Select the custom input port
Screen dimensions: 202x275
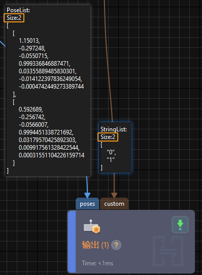[114, 204]
